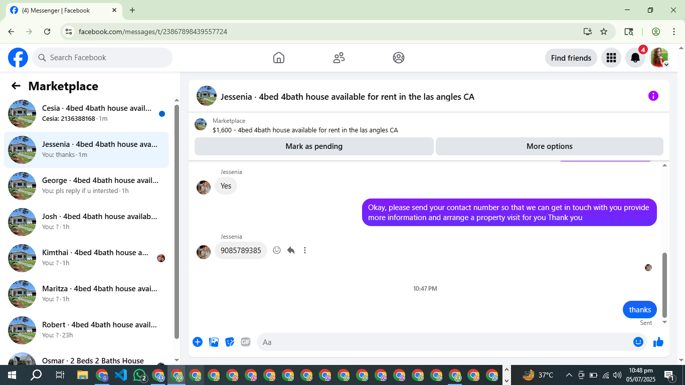Click the Jessenia listing thumbnail in header

point(207,96)
